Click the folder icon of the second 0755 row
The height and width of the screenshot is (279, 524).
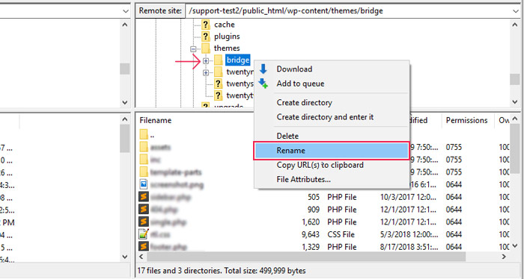tap(144, 160)
